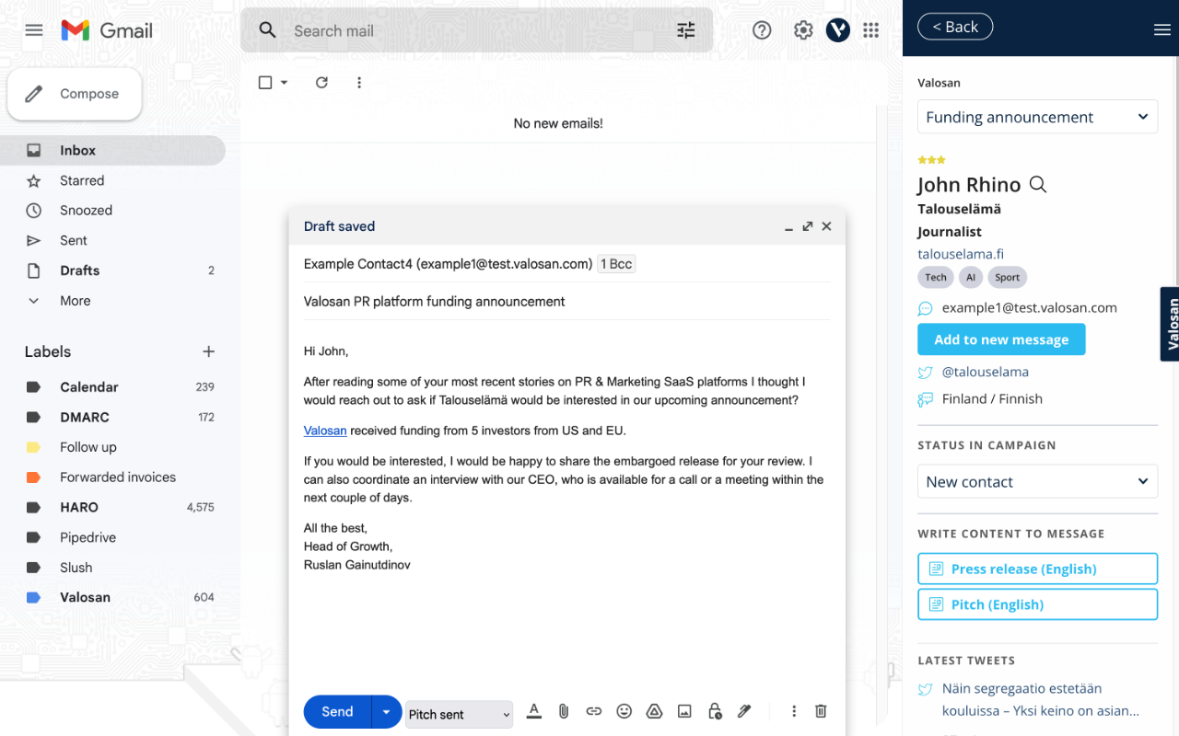Tick the select all emails checkbox
The width and height of the screenshot is (1179, 736).
pyautogui.click(x=265, y=83)
